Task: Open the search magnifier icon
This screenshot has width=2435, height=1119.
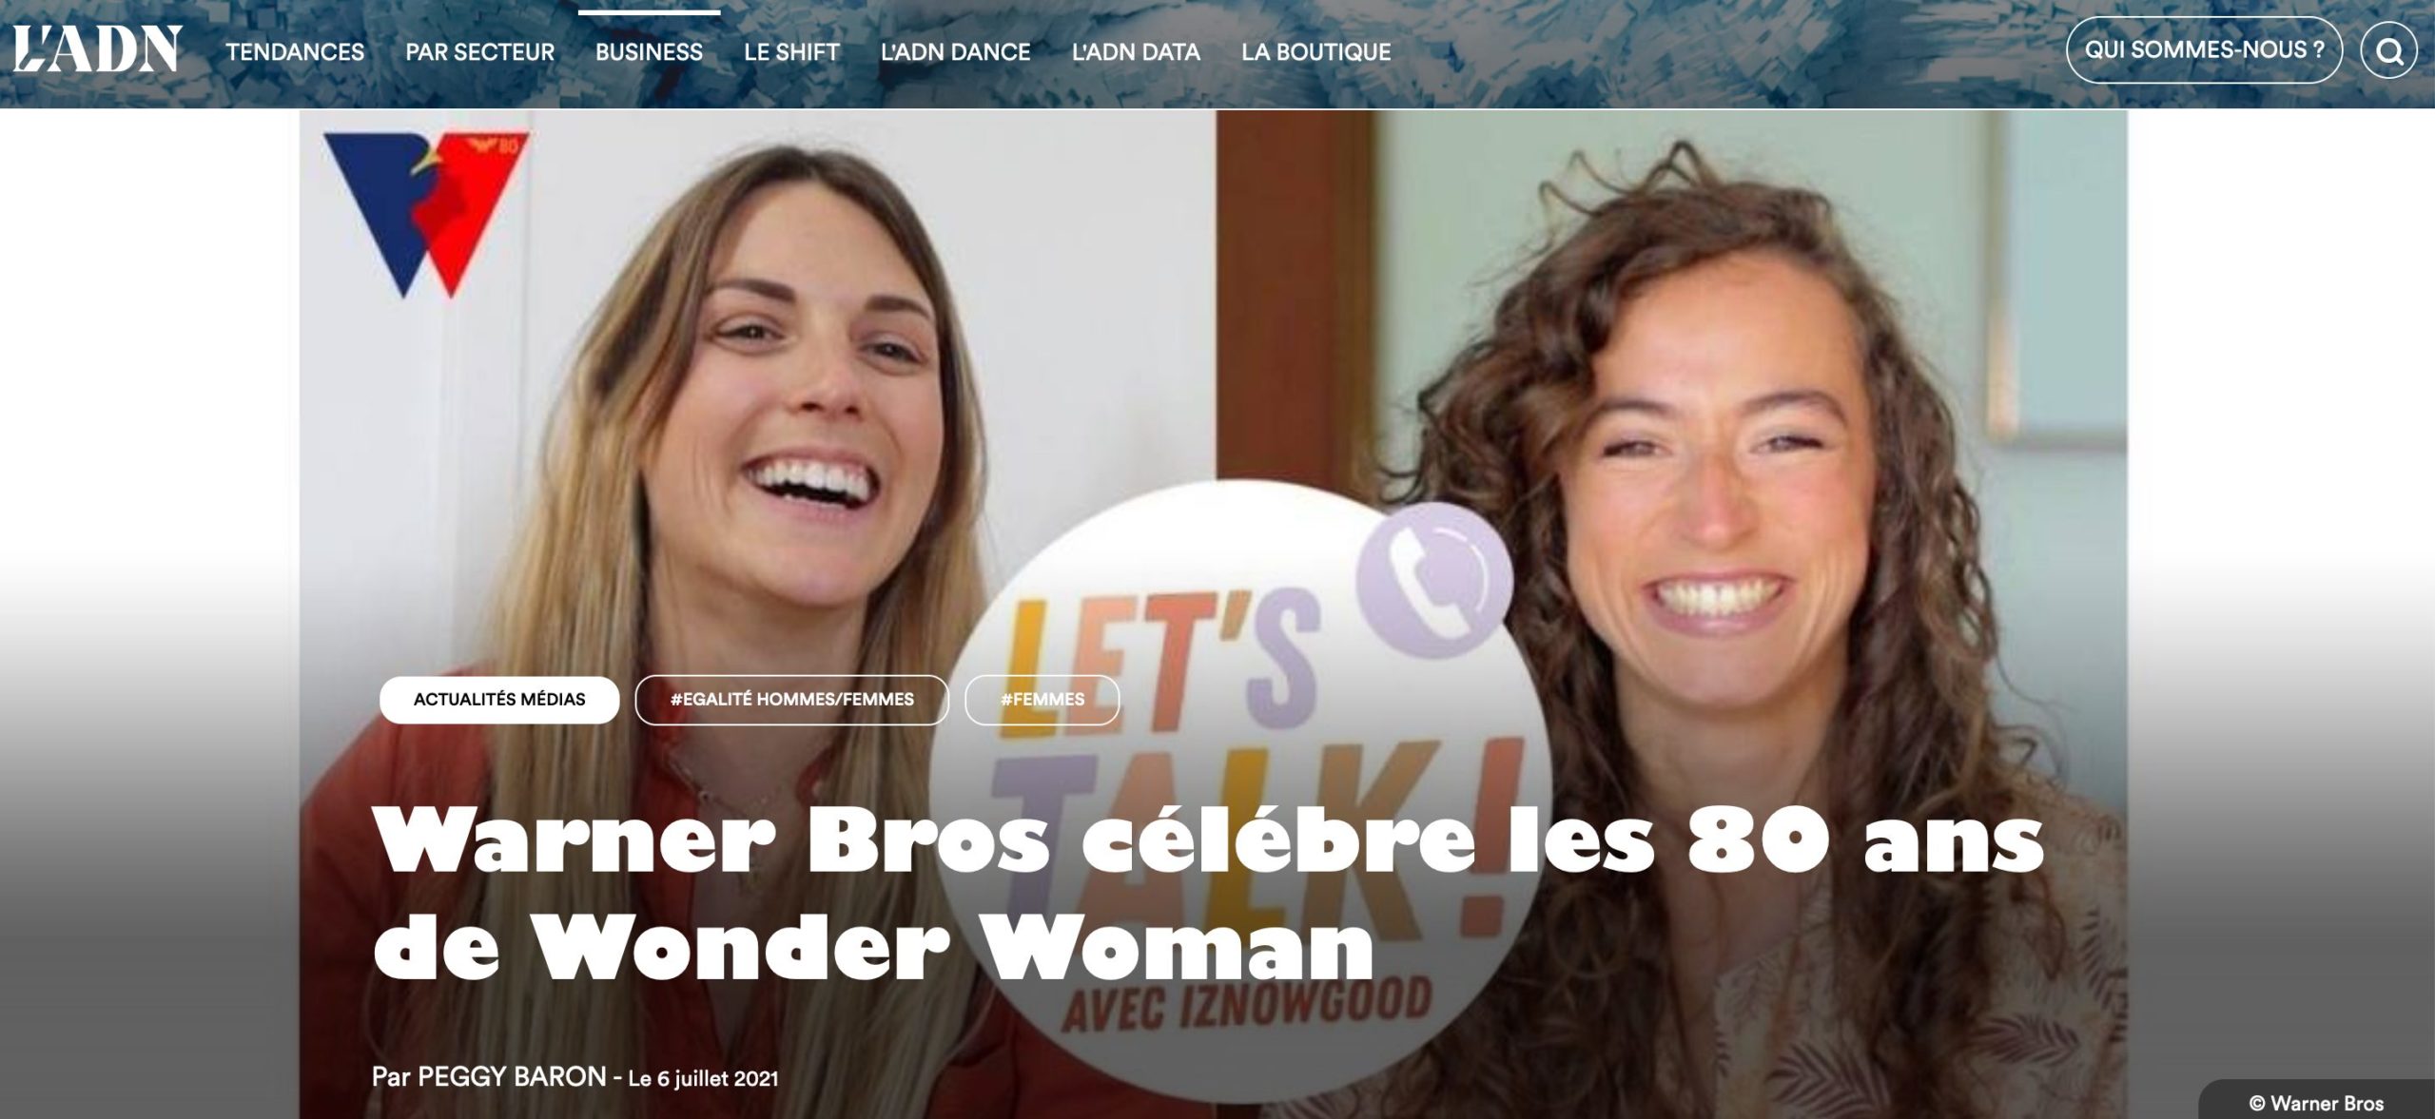Action: click(2388, 51)
